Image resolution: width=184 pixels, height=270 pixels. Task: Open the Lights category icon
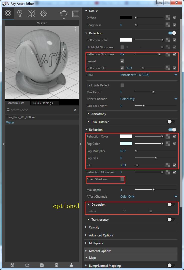pos(20,13)
